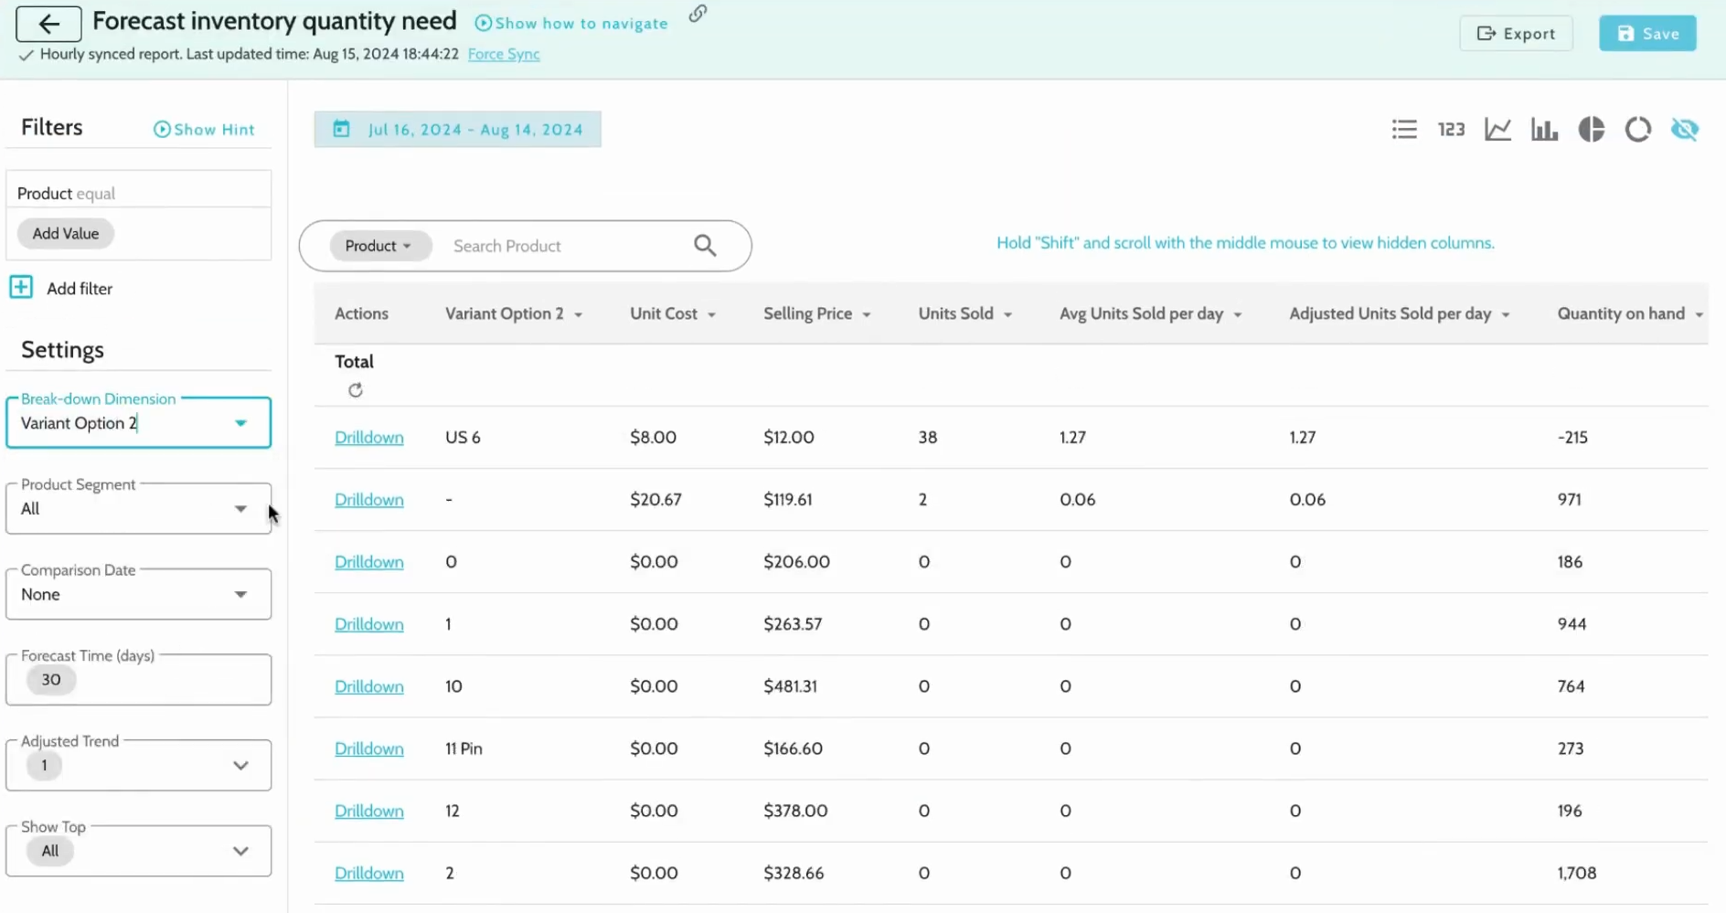Viewport: 1726px width, 913px height.
Task: Click the plus icon beside Add filter
Action: click(x=21, y=287)
